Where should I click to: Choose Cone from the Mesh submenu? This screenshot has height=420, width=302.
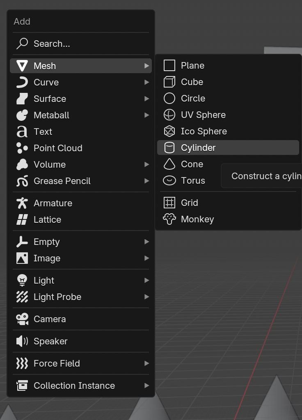pyautogui.click(x=192, y=164)
